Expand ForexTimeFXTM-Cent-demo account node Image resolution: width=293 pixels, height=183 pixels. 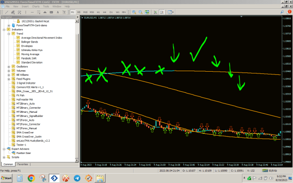pyautogui.click(x=8, y=26)
